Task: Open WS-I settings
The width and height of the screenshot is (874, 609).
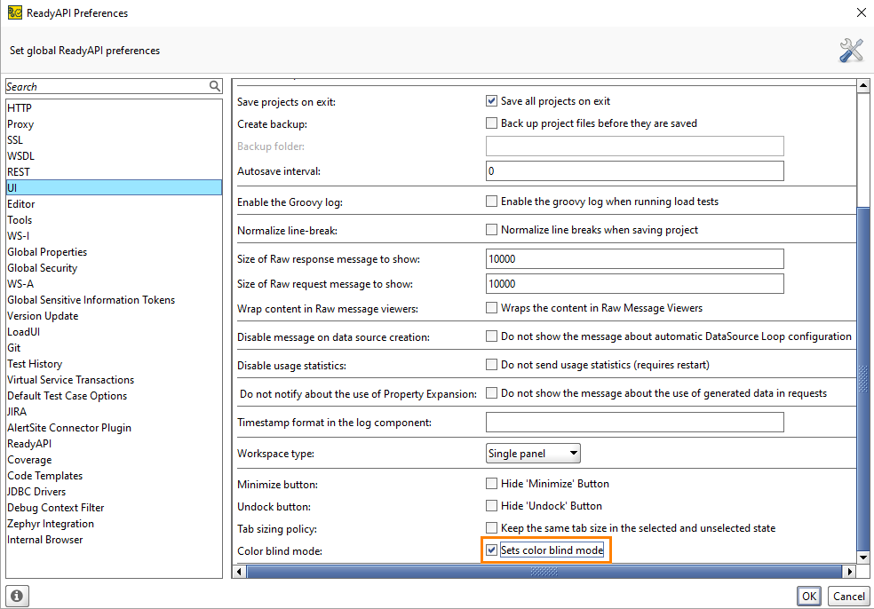Action: tap(114, 235)
